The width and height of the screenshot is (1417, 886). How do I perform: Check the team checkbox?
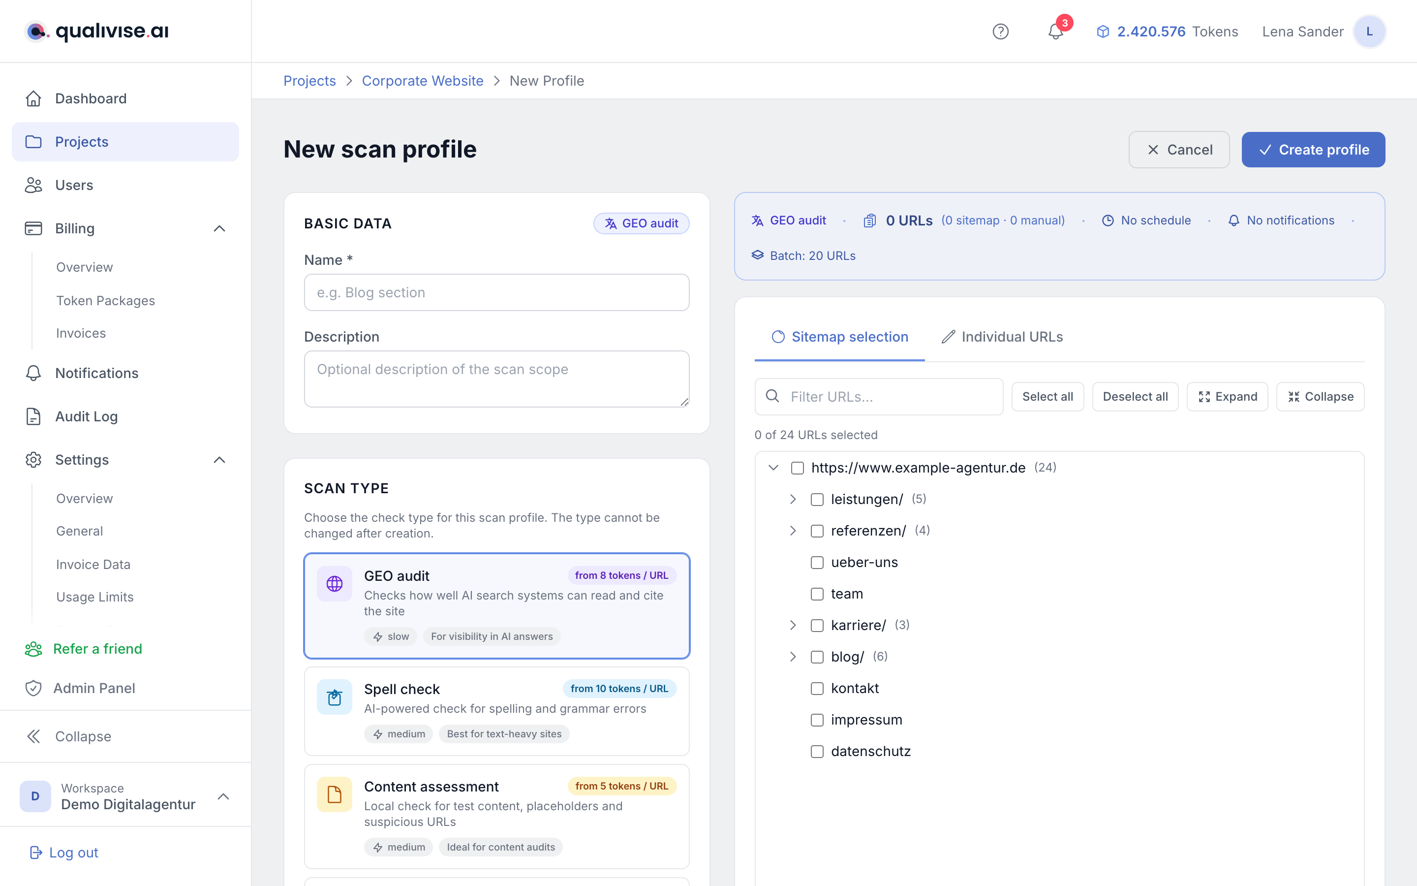pyautogui.click(x=817, y=594)
